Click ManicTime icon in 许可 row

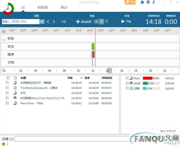15,93
